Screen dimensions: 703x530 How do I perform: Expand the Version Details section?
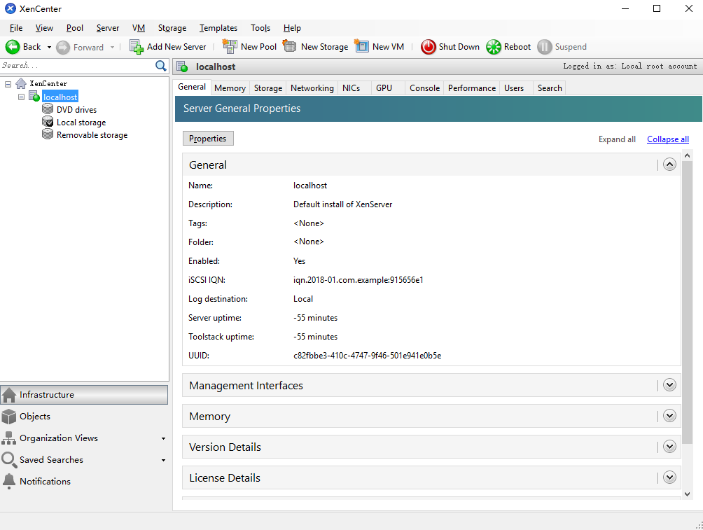[x=669, y=447]
